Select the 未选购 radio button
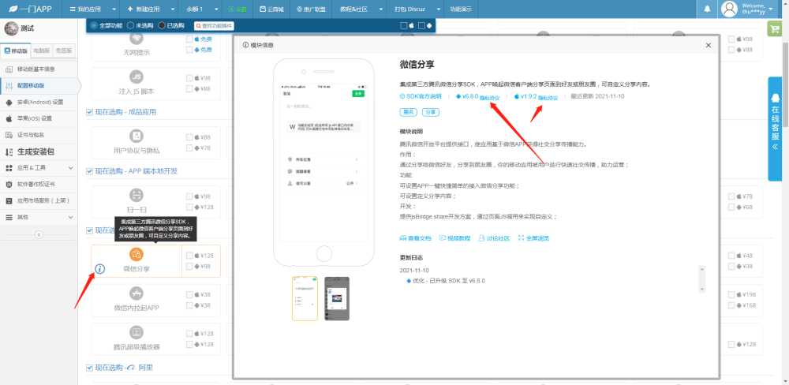The height and width of the screenshot is (385, 789). 130,25
